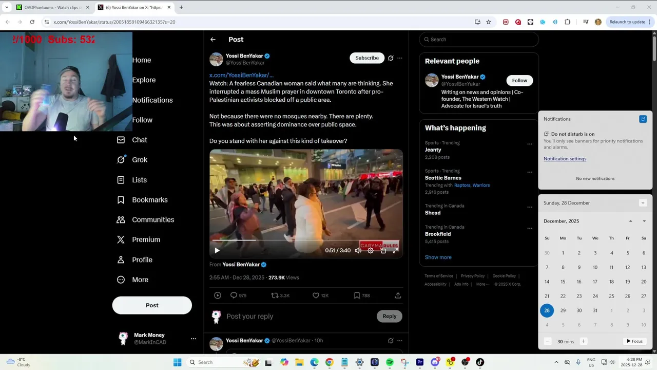Seek using the video progress bar
This screenshot has width=657, height=370.
[x=305, y=240]
